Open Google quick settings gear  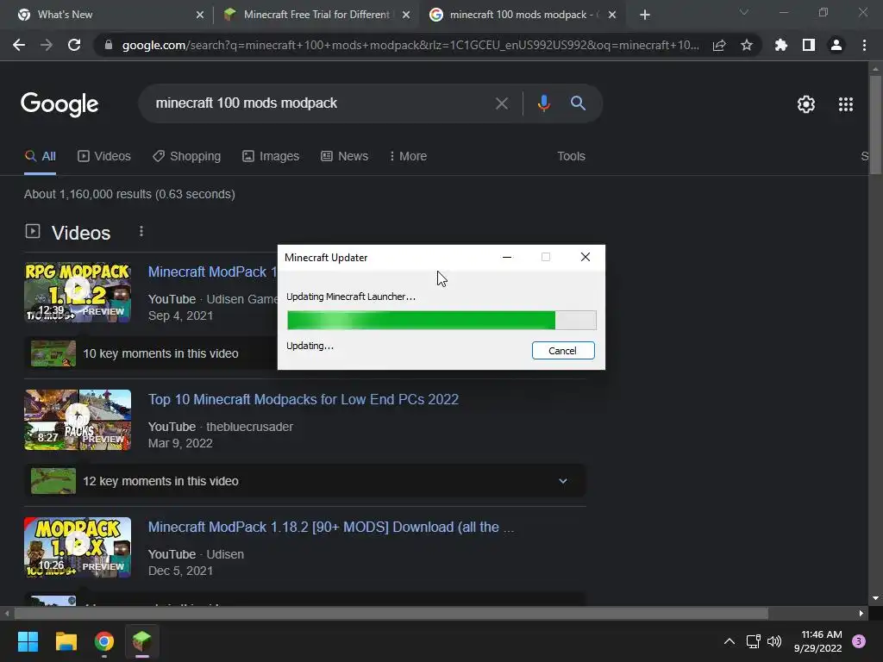point(806,104)
